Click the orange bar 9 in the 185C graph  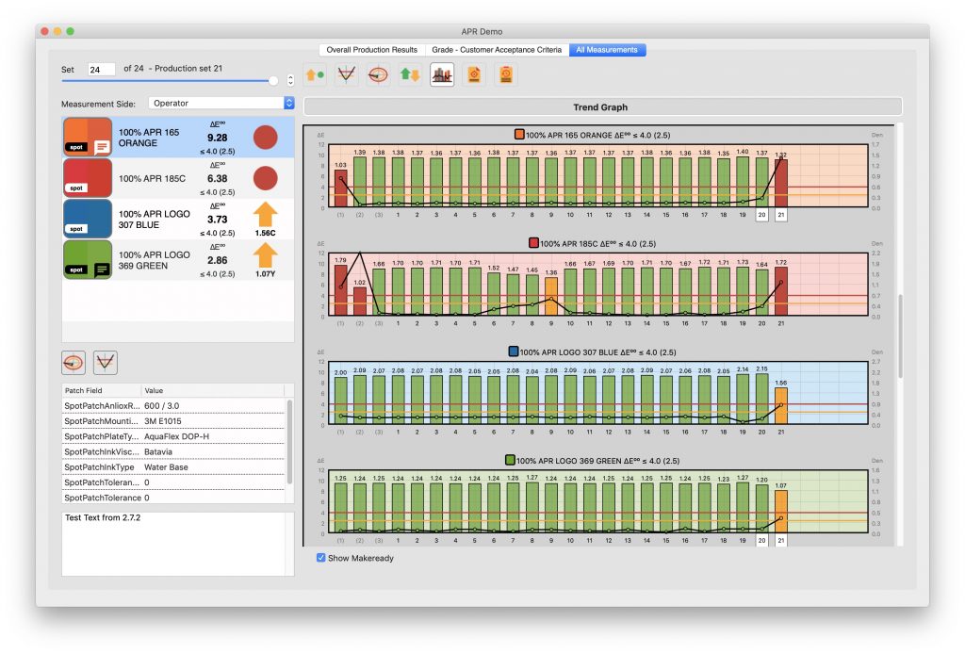pos(550,297)
